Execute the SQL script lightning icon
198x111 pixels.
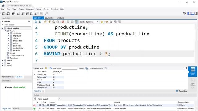pyautogui.click(x=45, y=22)
